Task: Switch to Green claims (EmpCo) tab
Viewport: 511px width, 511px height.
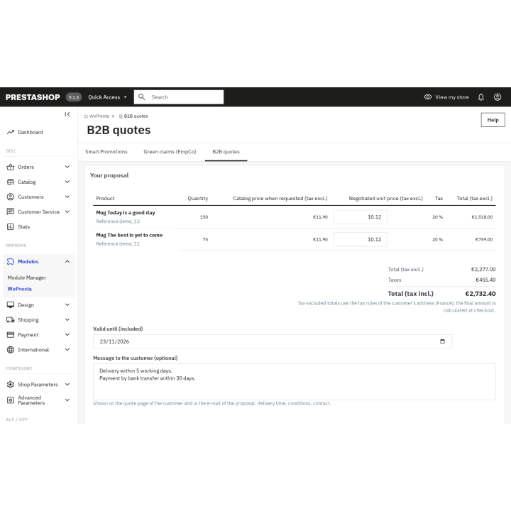Action: 170,152
